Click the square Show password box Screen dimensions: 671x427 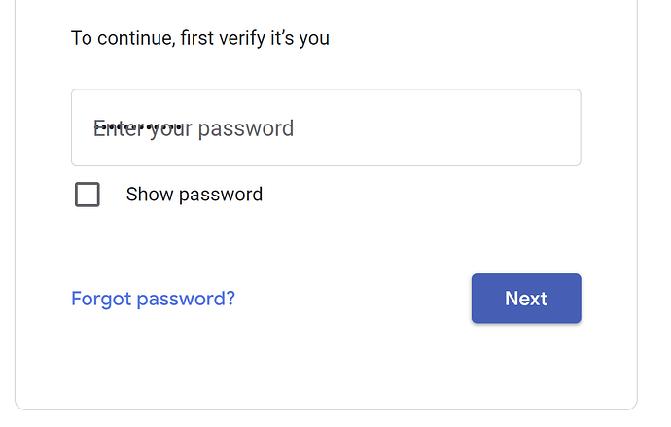[x=88, y=195]
